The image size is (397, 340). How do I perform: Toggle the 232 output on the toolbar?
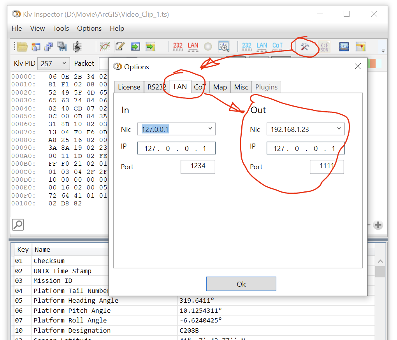point(247,46)
